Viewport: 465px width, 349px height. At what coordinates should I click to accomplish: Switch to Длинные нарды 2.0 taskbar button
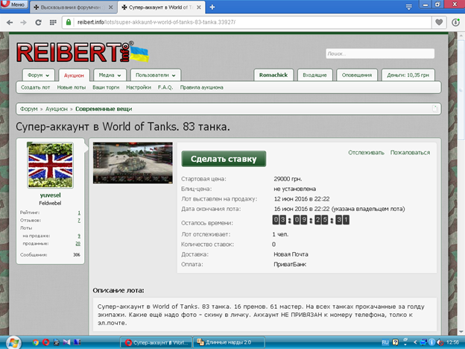tap(229, 342)
